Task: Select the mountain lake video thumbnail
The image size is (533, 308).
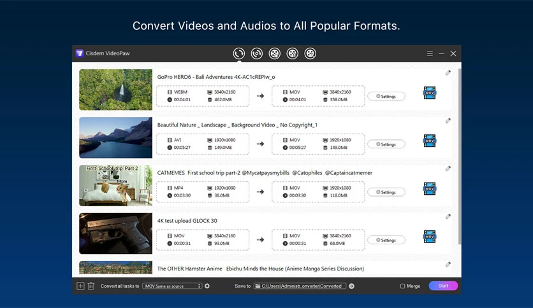Action: (x=115, y=137)
